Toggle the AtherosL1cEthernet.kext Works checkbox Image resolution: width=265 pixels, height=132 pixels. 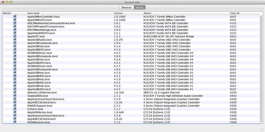click(x=15, y=92)
